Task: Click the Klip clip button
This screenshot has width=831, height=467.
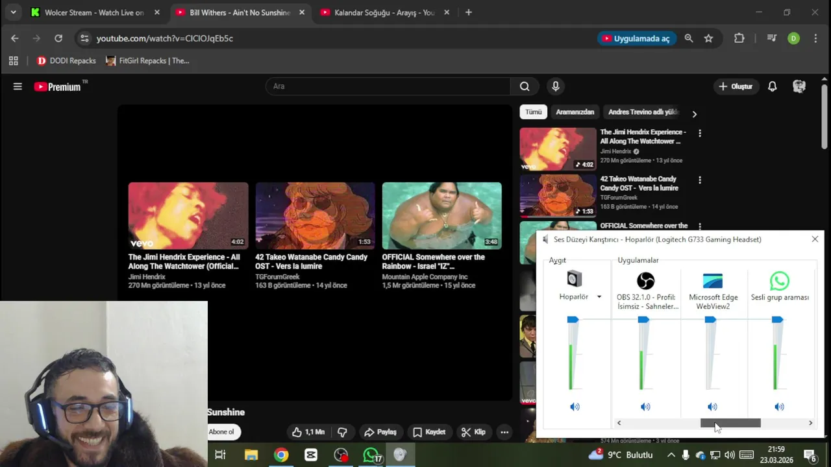Action: (x=473, y=432)
